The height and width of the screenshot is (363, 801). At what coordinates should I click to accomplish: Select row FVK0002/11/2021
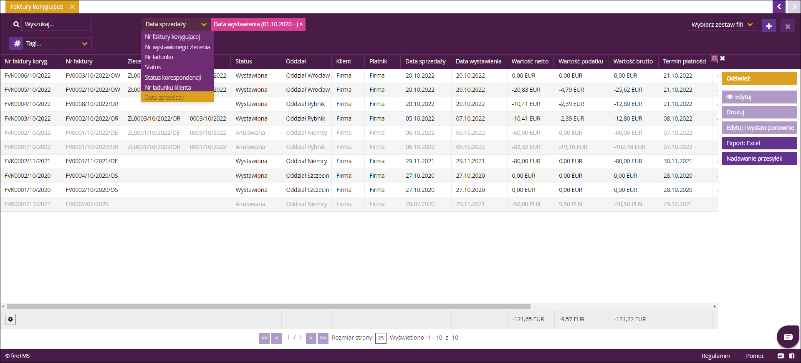point(359,161)
